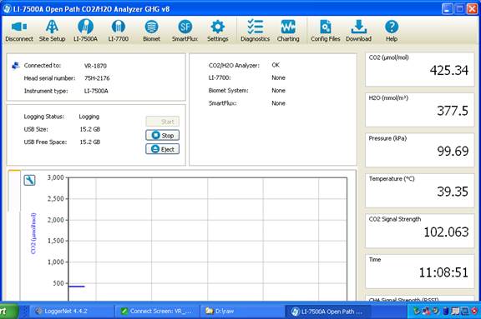The image size is (481, 319).
Task: Click the USB Size value 15.2 GB
Action: click(90, 129)
